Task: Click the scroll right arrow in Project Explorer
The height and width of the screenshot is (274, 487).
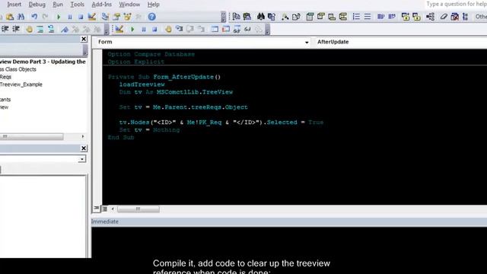Action: click(x=83, y=136)
